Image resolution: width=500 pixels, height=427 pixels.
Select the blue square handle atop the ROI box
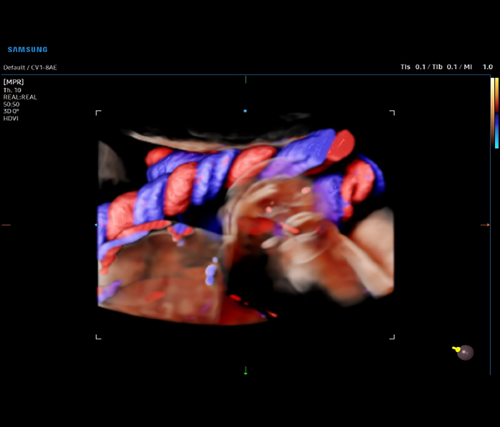[x=245, y=111]
